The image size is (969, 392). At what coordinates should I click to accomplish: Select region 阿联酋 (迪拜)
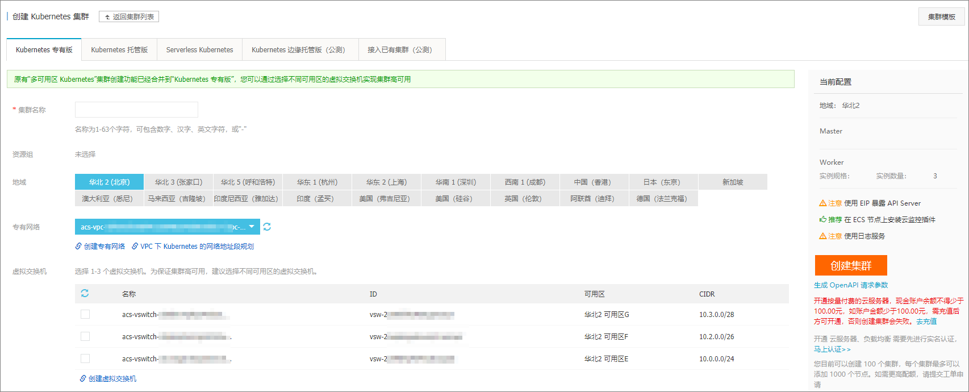point(594,198)
